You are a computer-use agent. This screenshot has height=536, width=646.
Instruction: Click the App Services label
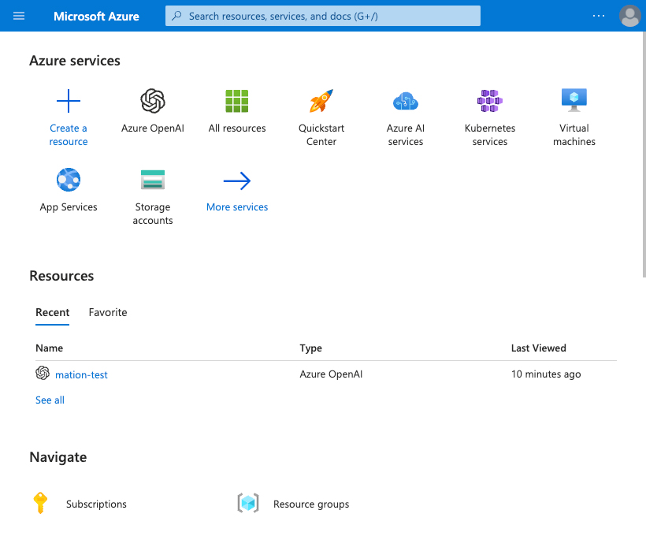(69, 207)
